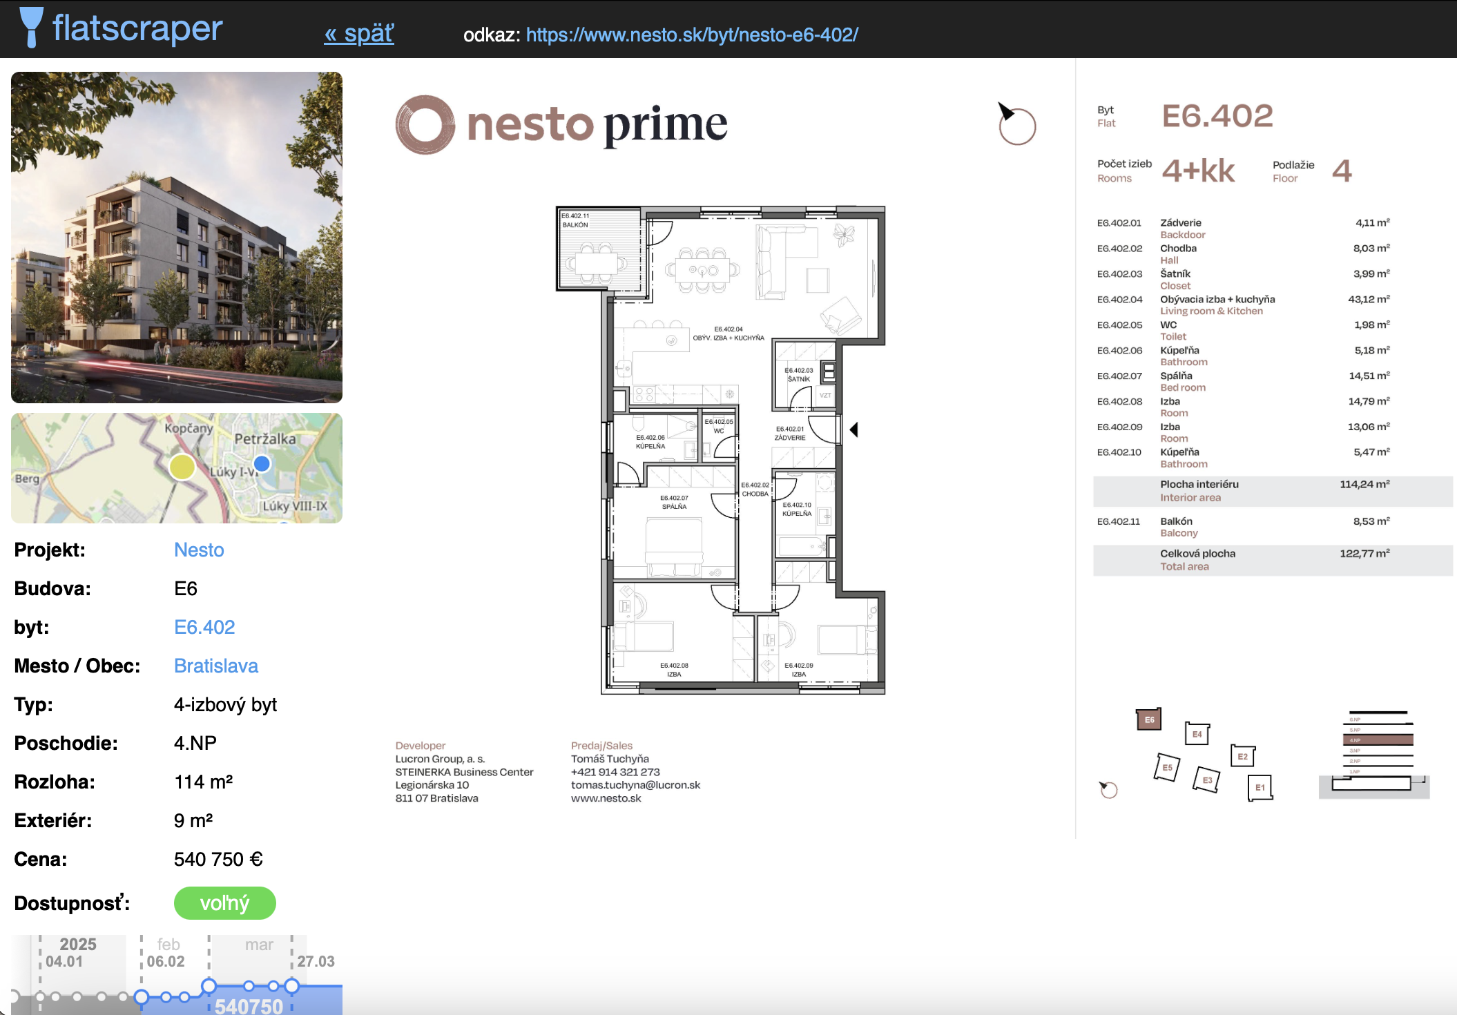1457x1015 pixels.
Task: Click the E4 building marker in site plan
Action: click(1197, 734)
